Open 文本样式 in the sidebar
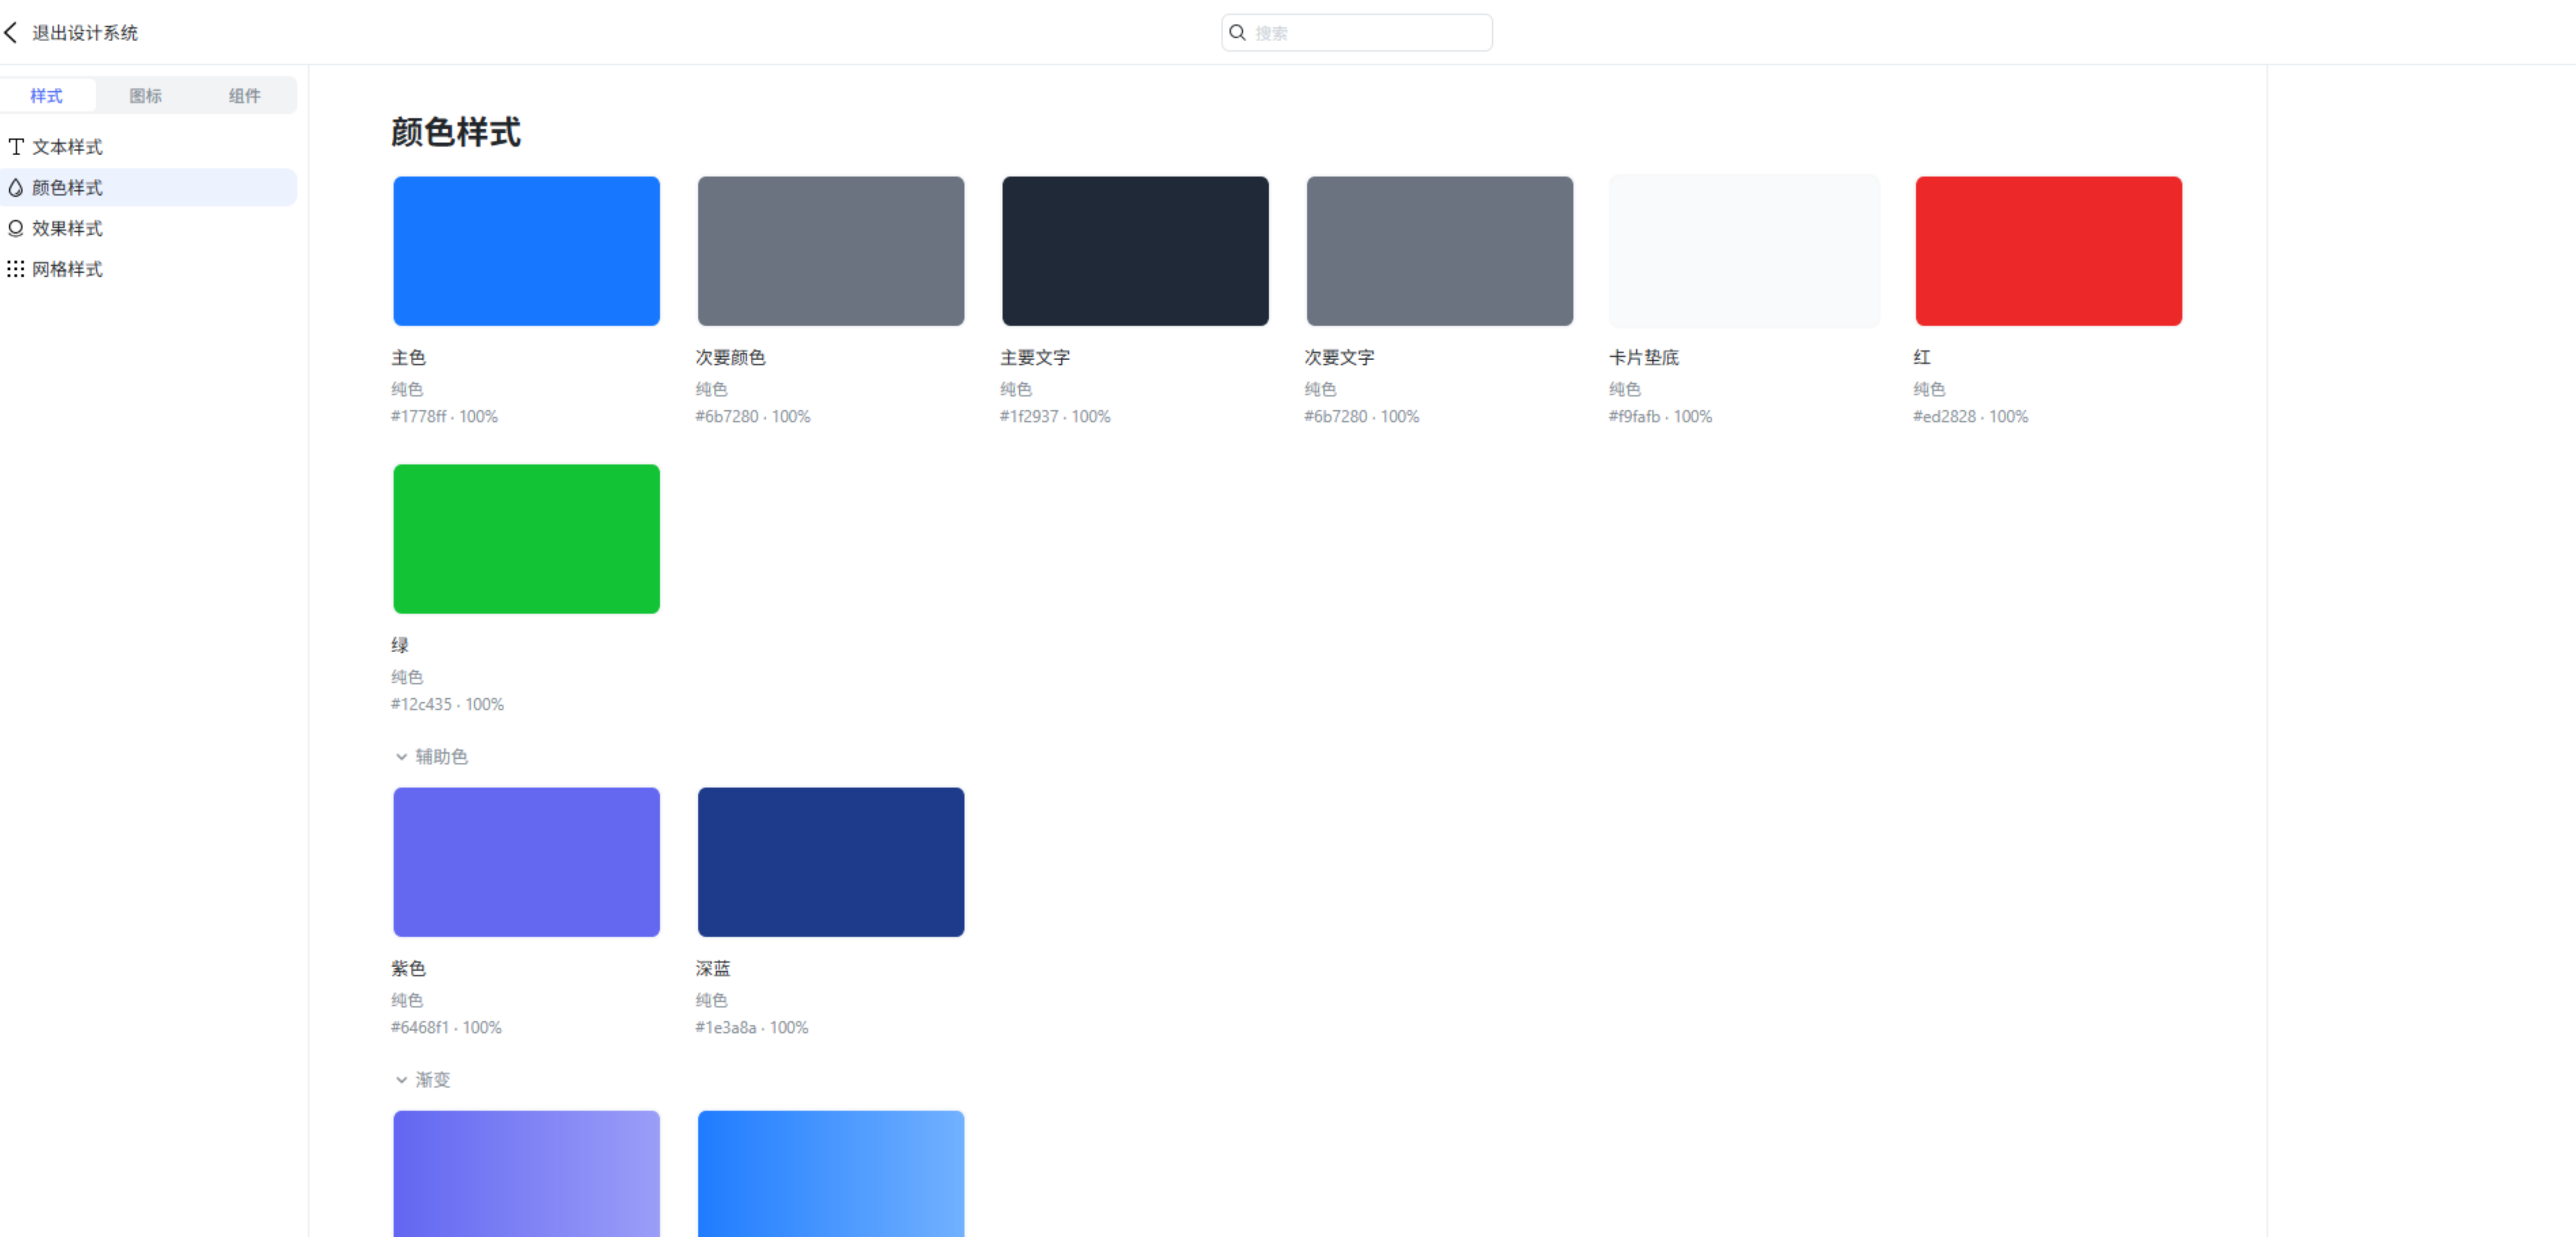The width and height of the screenshot is (2576, 1237). 148,147
